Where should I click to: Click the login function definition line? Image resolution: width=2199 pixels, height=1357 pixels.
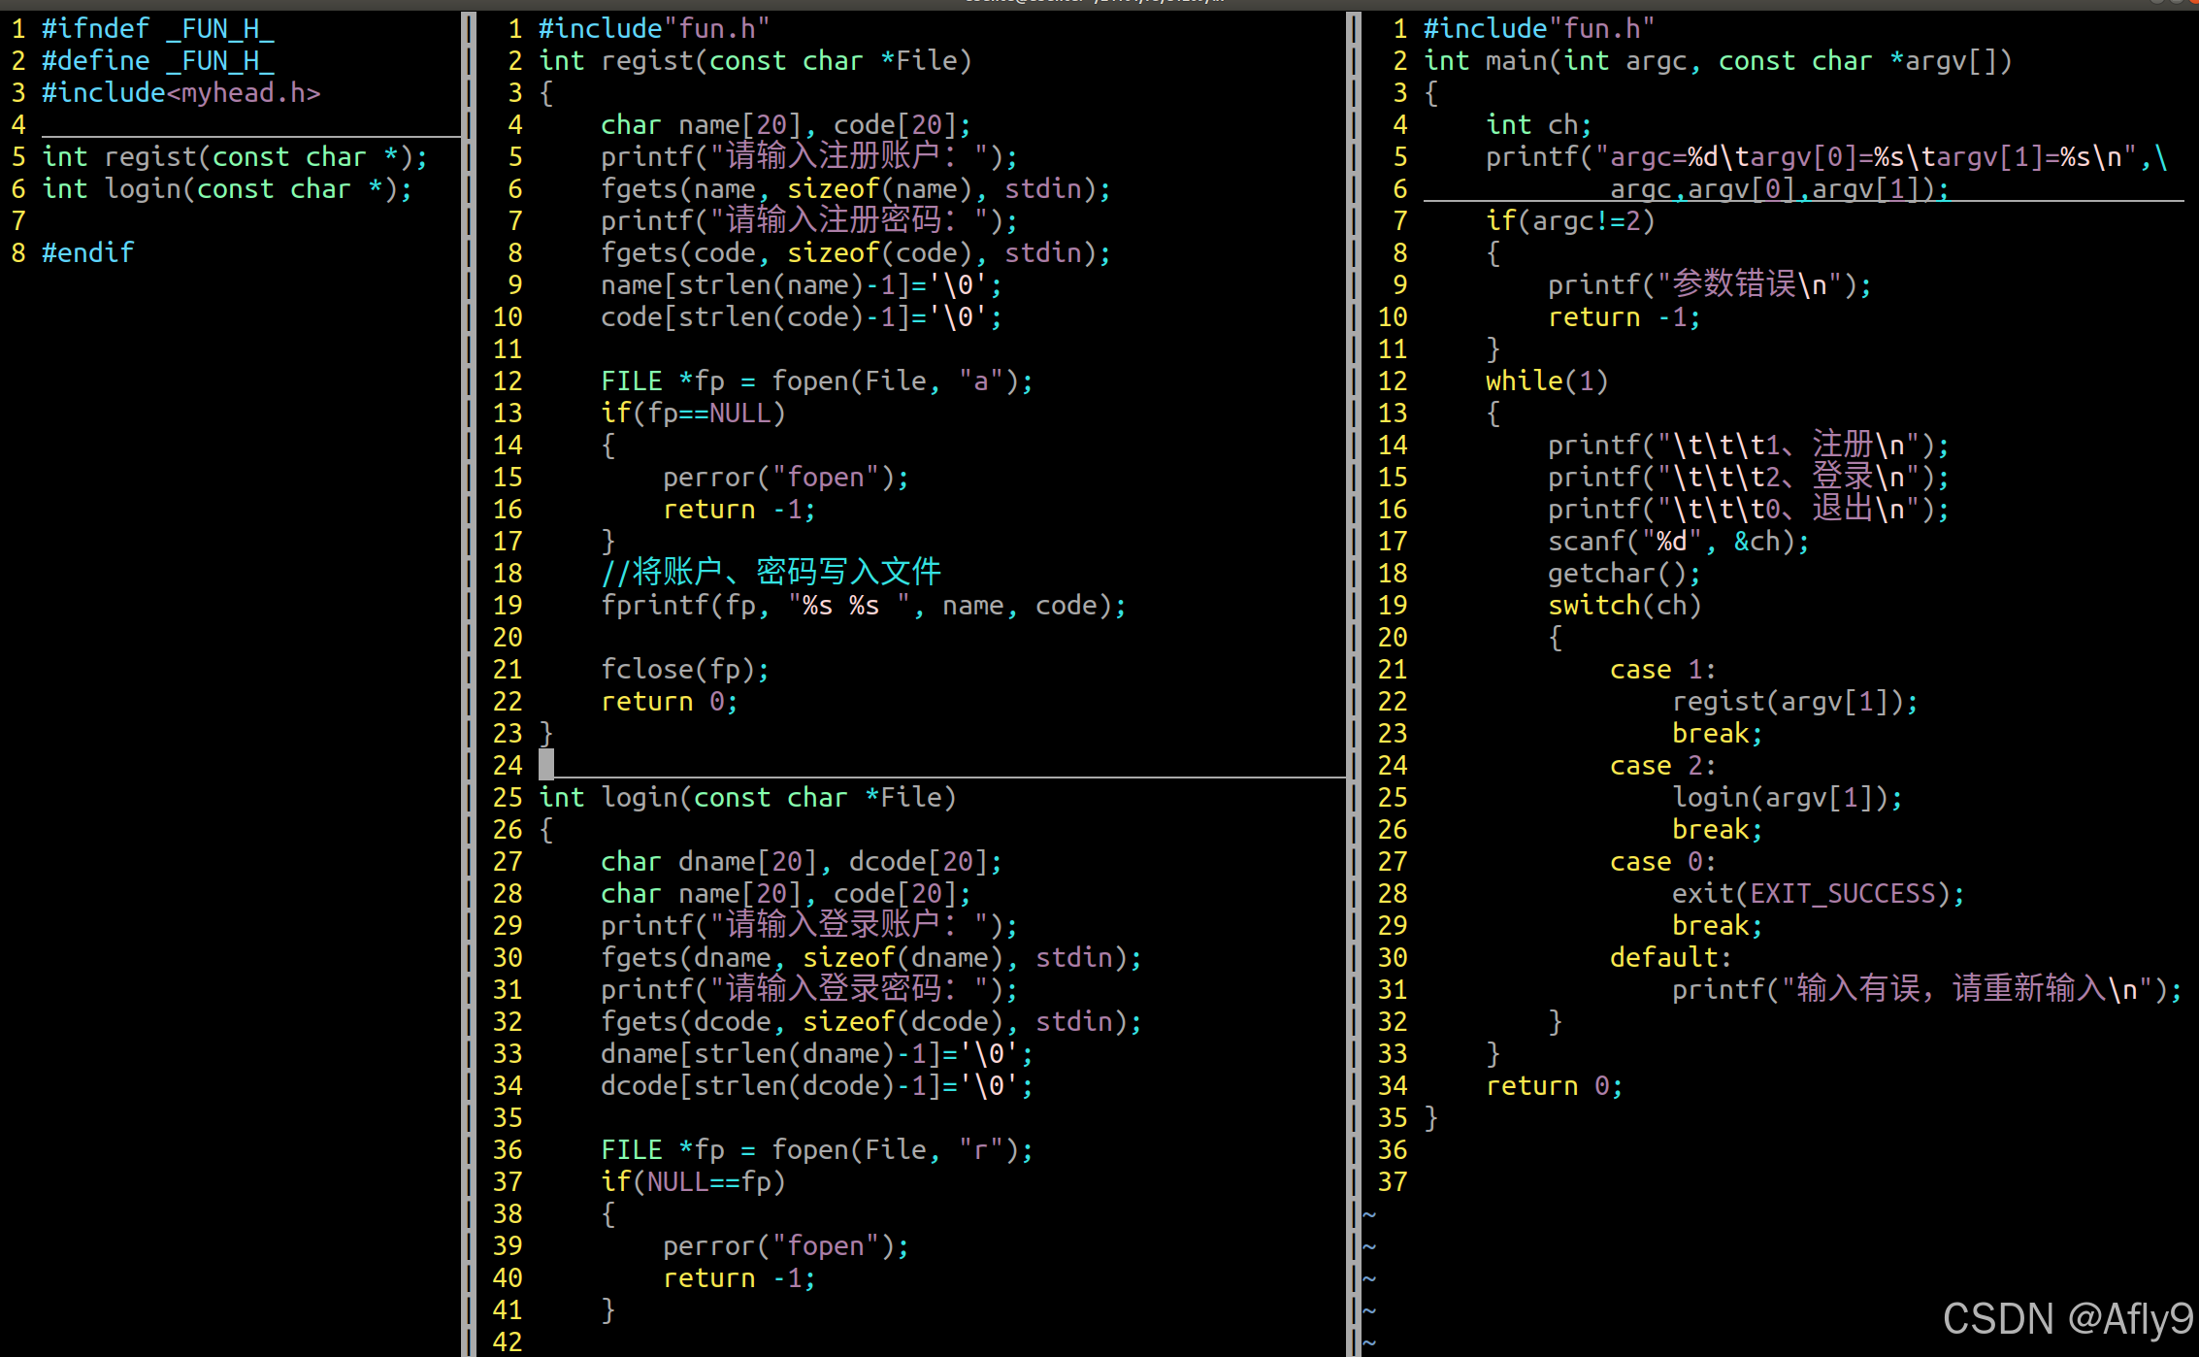(x=747, y=798)
